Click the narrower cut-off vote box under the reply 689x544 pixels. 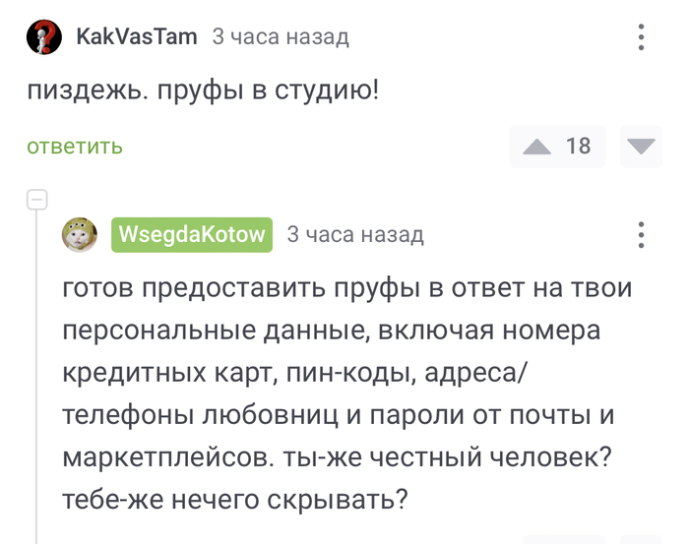coord(642,539)
